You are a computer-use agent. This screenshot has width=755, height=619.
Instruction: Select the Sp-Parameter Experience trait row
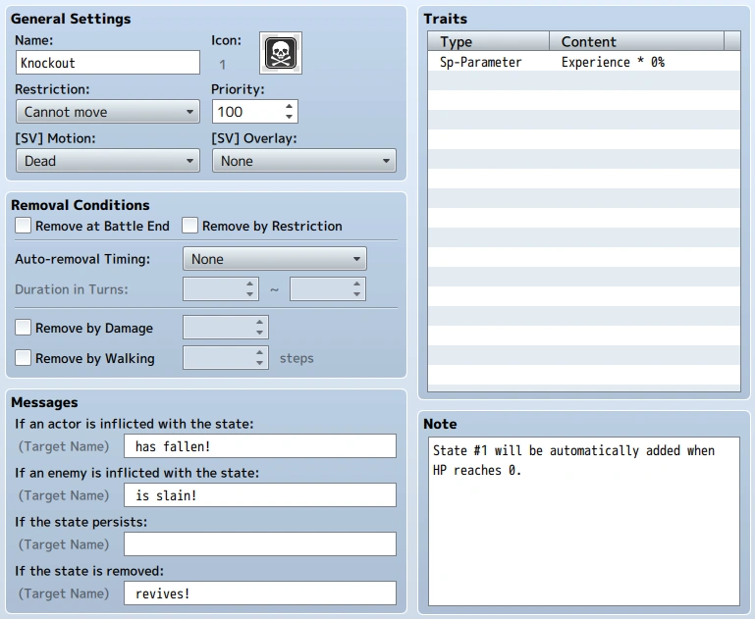(583, 62)
